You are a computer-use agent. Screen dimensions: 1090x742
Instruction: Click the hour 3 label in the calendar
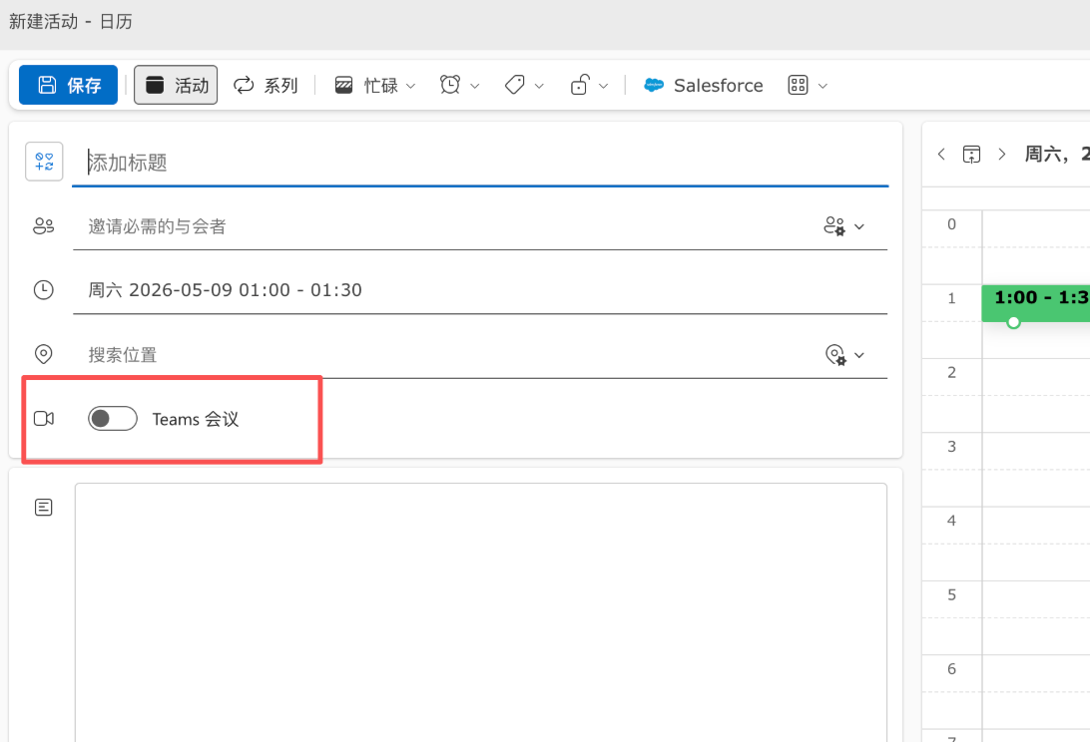pos(951,446)
